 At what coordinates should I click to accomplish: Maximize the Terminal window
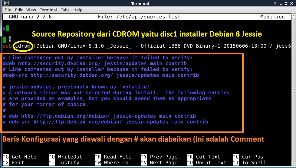[286, 3]
